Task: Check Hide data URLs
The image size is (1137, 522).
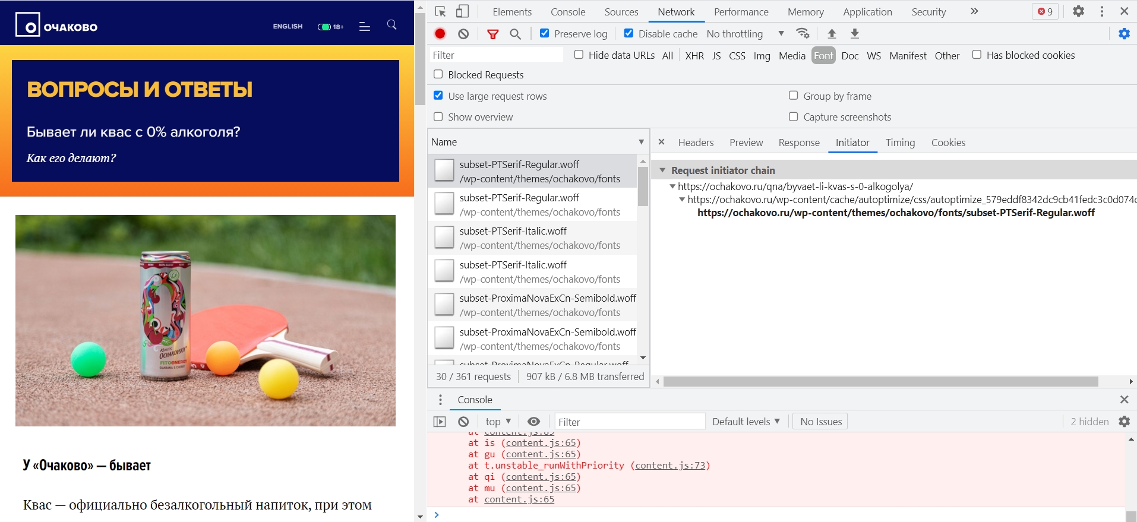Action: [579, 55]
